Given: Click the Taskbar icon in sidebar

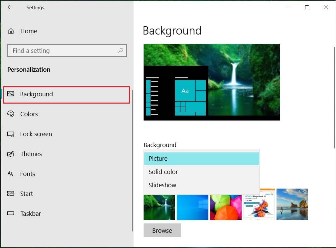Looking at the screenshot, I should pos(11,213).
